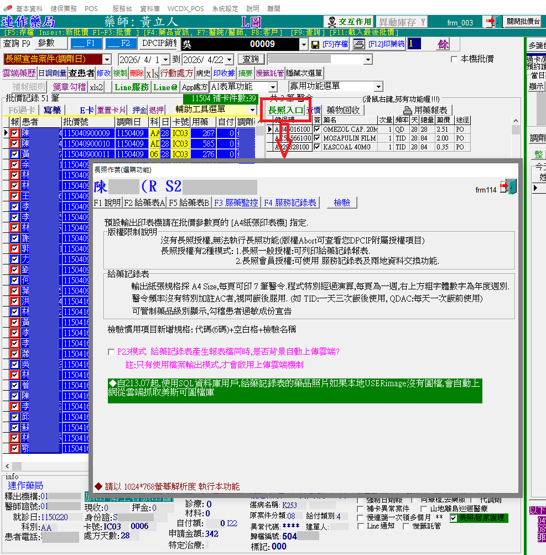Click the xls2 export button
Image resolution: width=546 pixels, height=555 pixels.
[x=96, y=87]
